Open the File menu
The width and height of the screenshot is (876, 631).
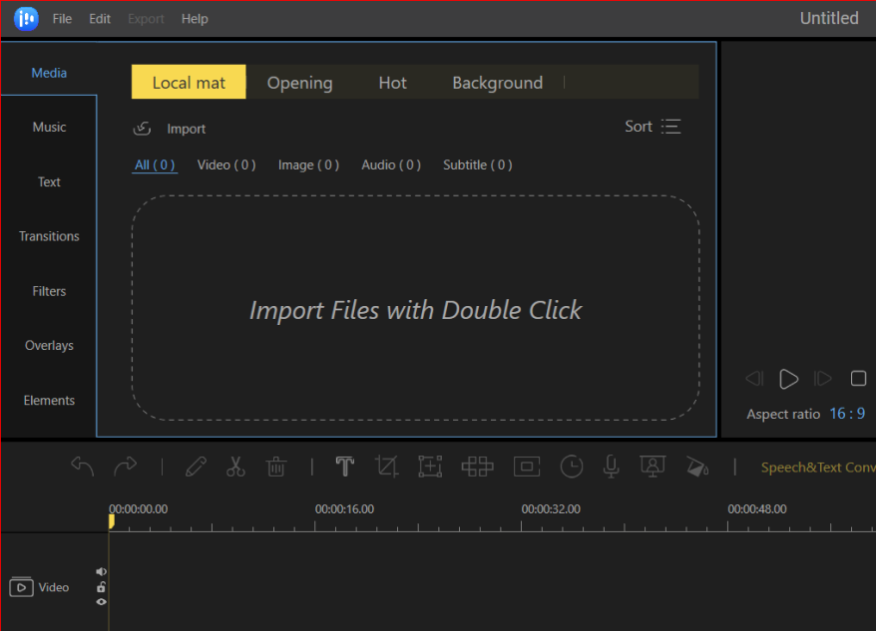pyautogui.click(x=62, y=19)
